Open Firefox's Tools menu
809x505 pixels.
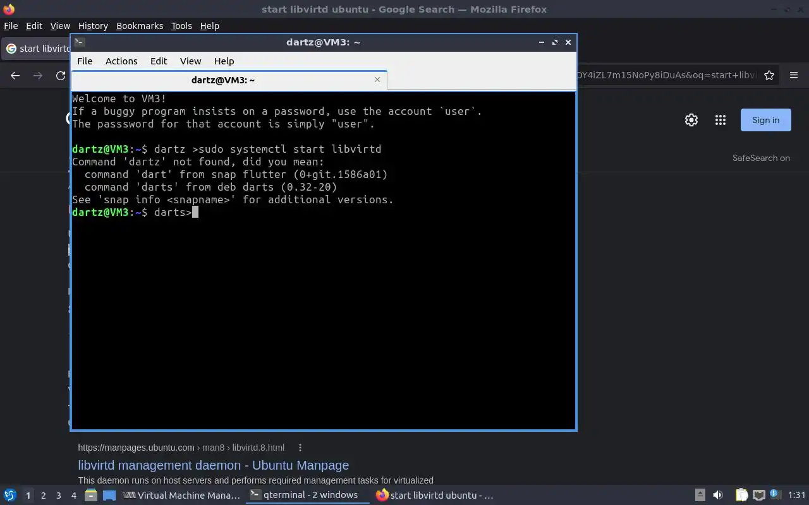(181, 26)
